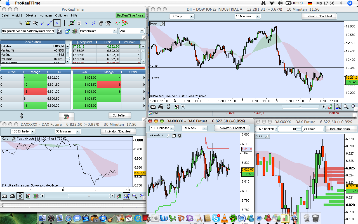The width and height of the screenshot is (358, 224).
Task: Open the 5 Minuten timeframe dropdown
Action: [194, 128]
